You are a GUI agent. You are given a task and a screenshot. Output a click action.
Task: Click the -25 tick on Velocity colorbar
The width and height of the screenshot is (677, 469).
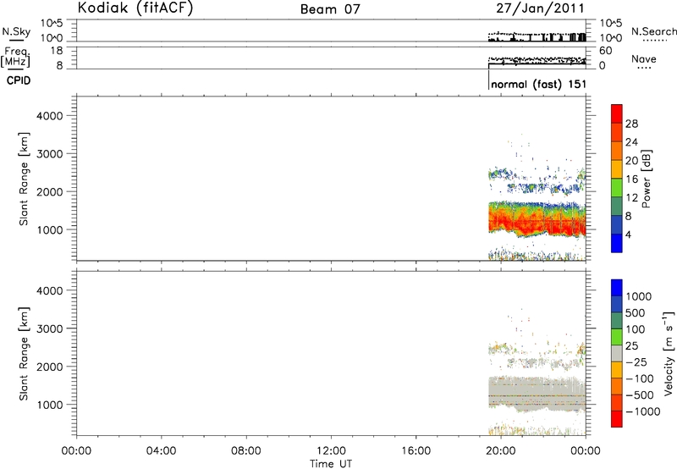[x=636, y=361]
